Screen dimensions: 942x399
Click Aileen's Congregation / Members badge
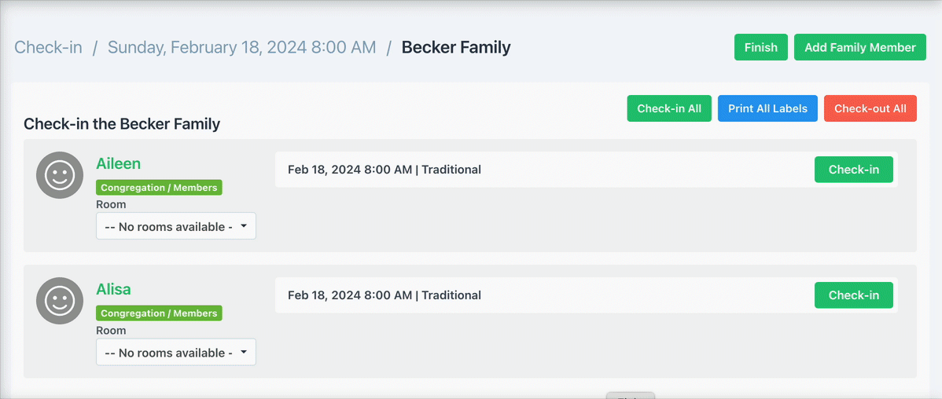point(159,188)
